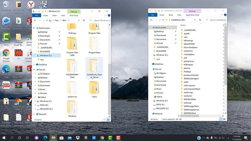The height and width of the screenshot is (141, 251).
Task: Open Share tab in Windows (C:) window
Action: [x=55, y=16]
